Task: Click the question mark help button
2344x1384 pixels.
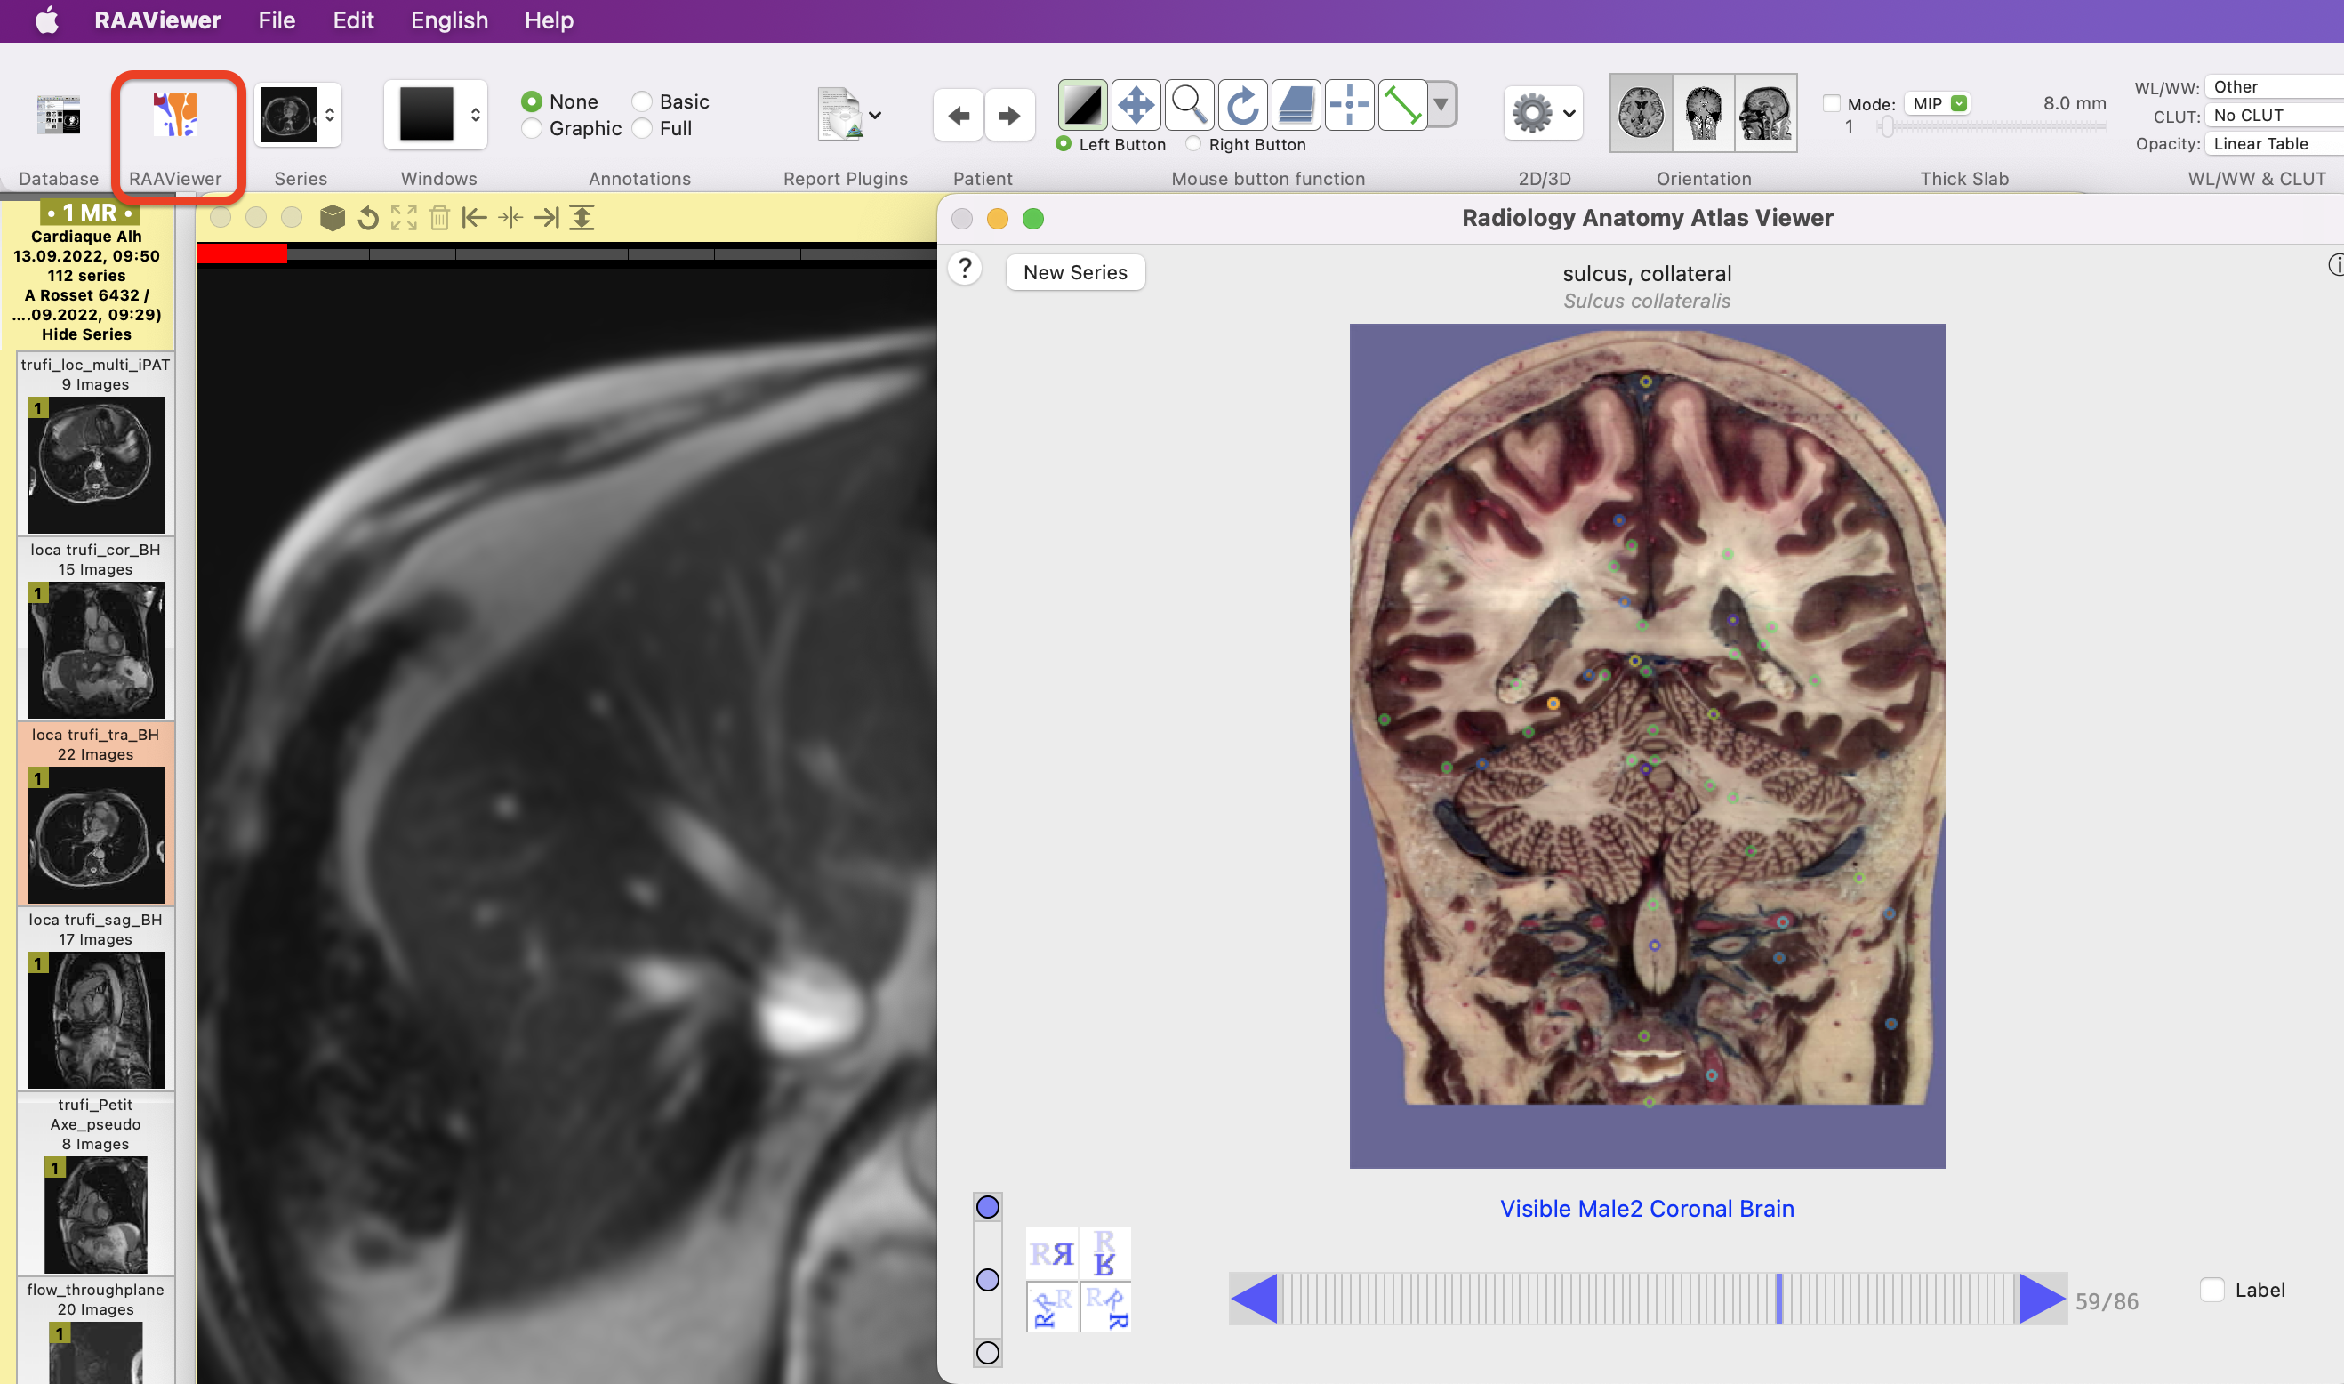Action: pyautogui.click(x=965, y=270)
